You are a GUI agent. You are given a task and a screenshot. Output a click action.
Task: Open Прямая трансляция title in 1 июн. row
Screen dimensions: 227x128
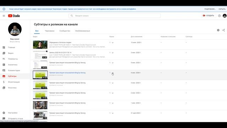pyautogui.click(x=67, y=103)
